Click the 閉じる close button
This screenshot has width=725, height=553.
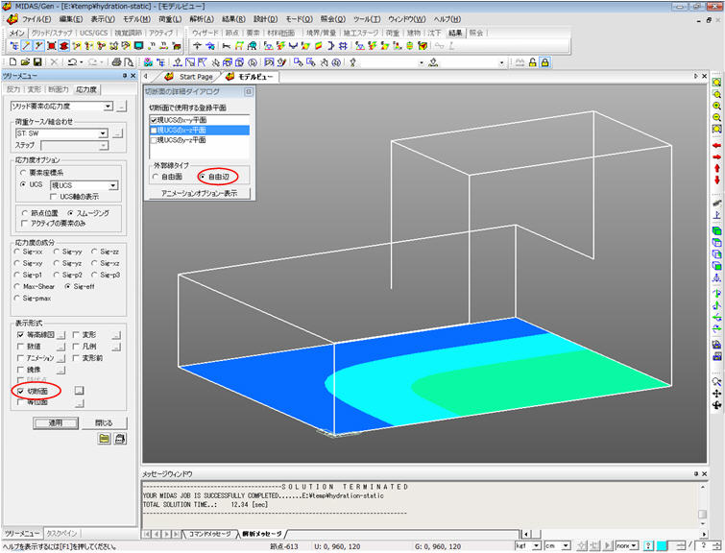click(x=104, y=423)
